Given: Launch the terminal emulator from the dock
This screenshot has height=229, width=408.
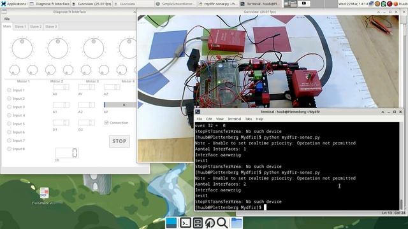Looking at the screenshot, I should (186, 223).
